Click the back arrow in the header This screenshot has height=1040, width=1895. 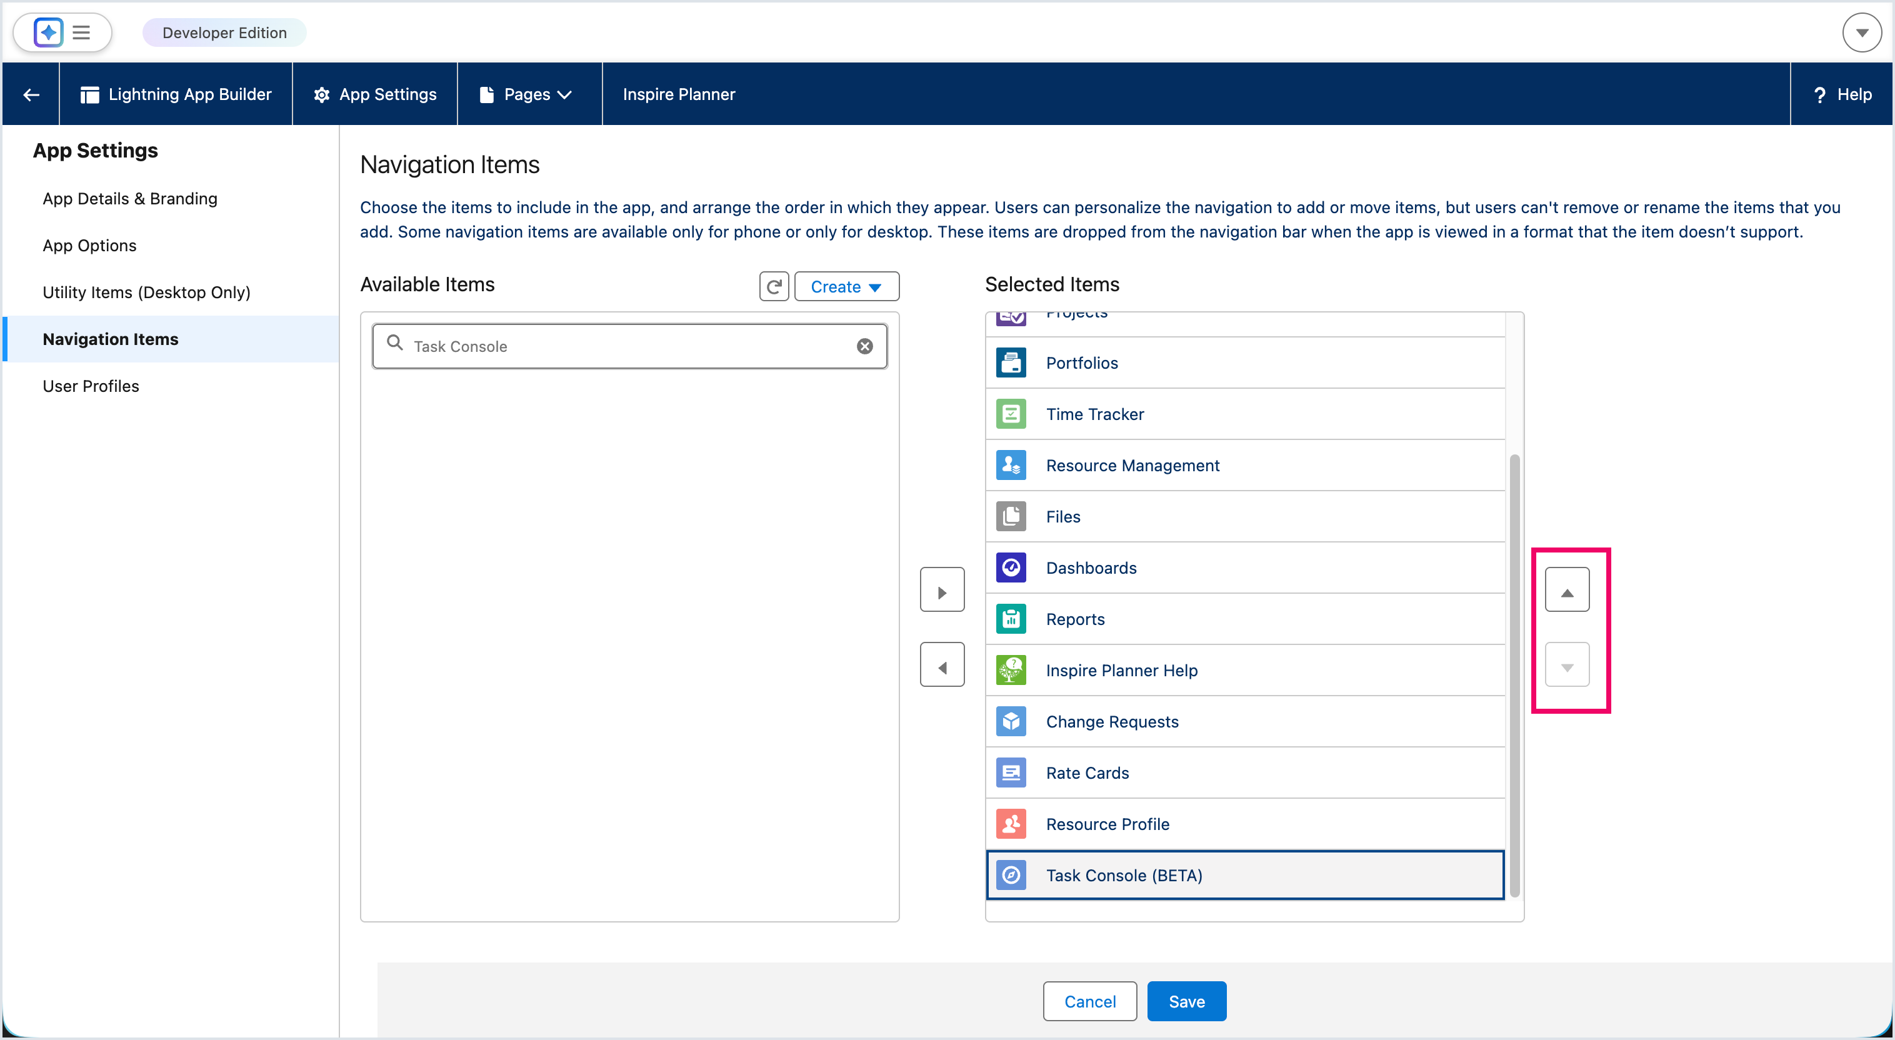(31, 94)
